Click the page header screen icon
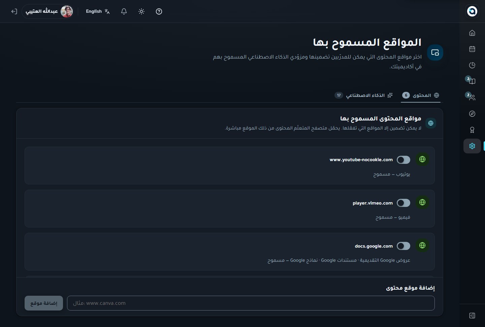 click(x=435, y=52)
